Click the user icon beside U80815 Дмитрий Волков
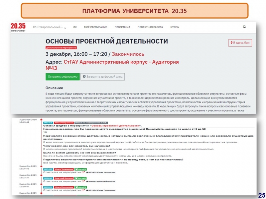This screenshot has height=199, width=266. (x=87, y=181)
